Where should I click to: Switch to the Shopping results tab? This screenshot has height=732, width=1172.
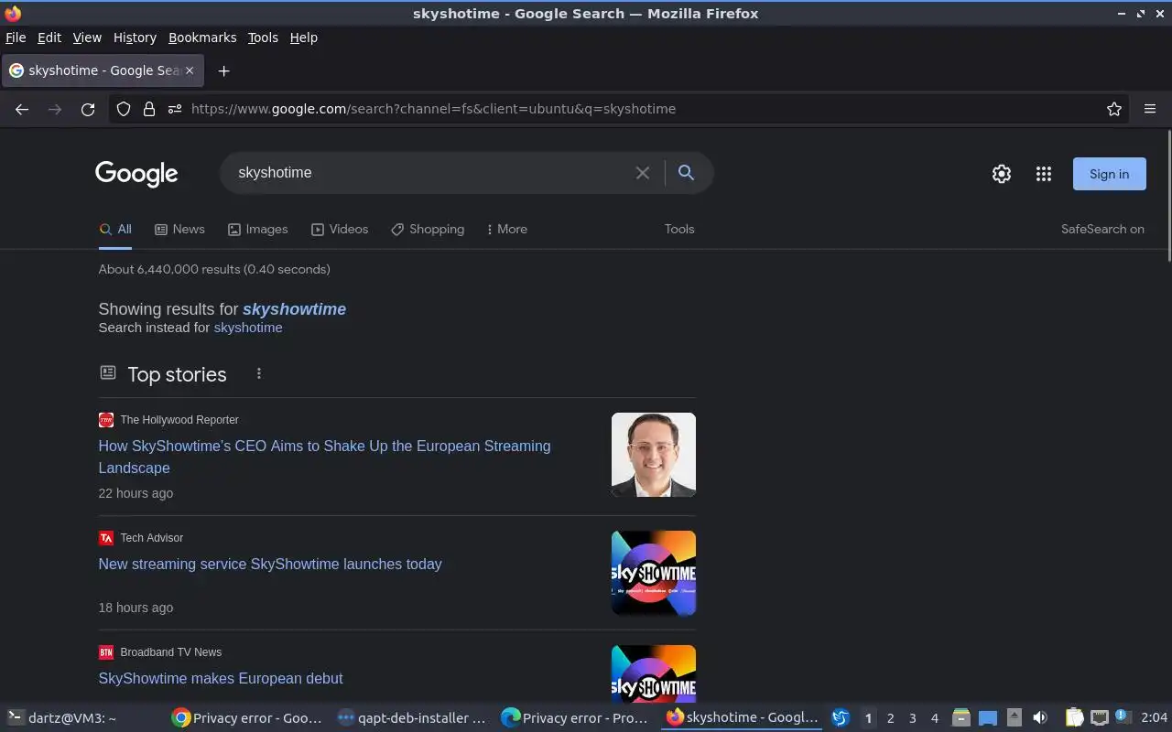point(428,230)
